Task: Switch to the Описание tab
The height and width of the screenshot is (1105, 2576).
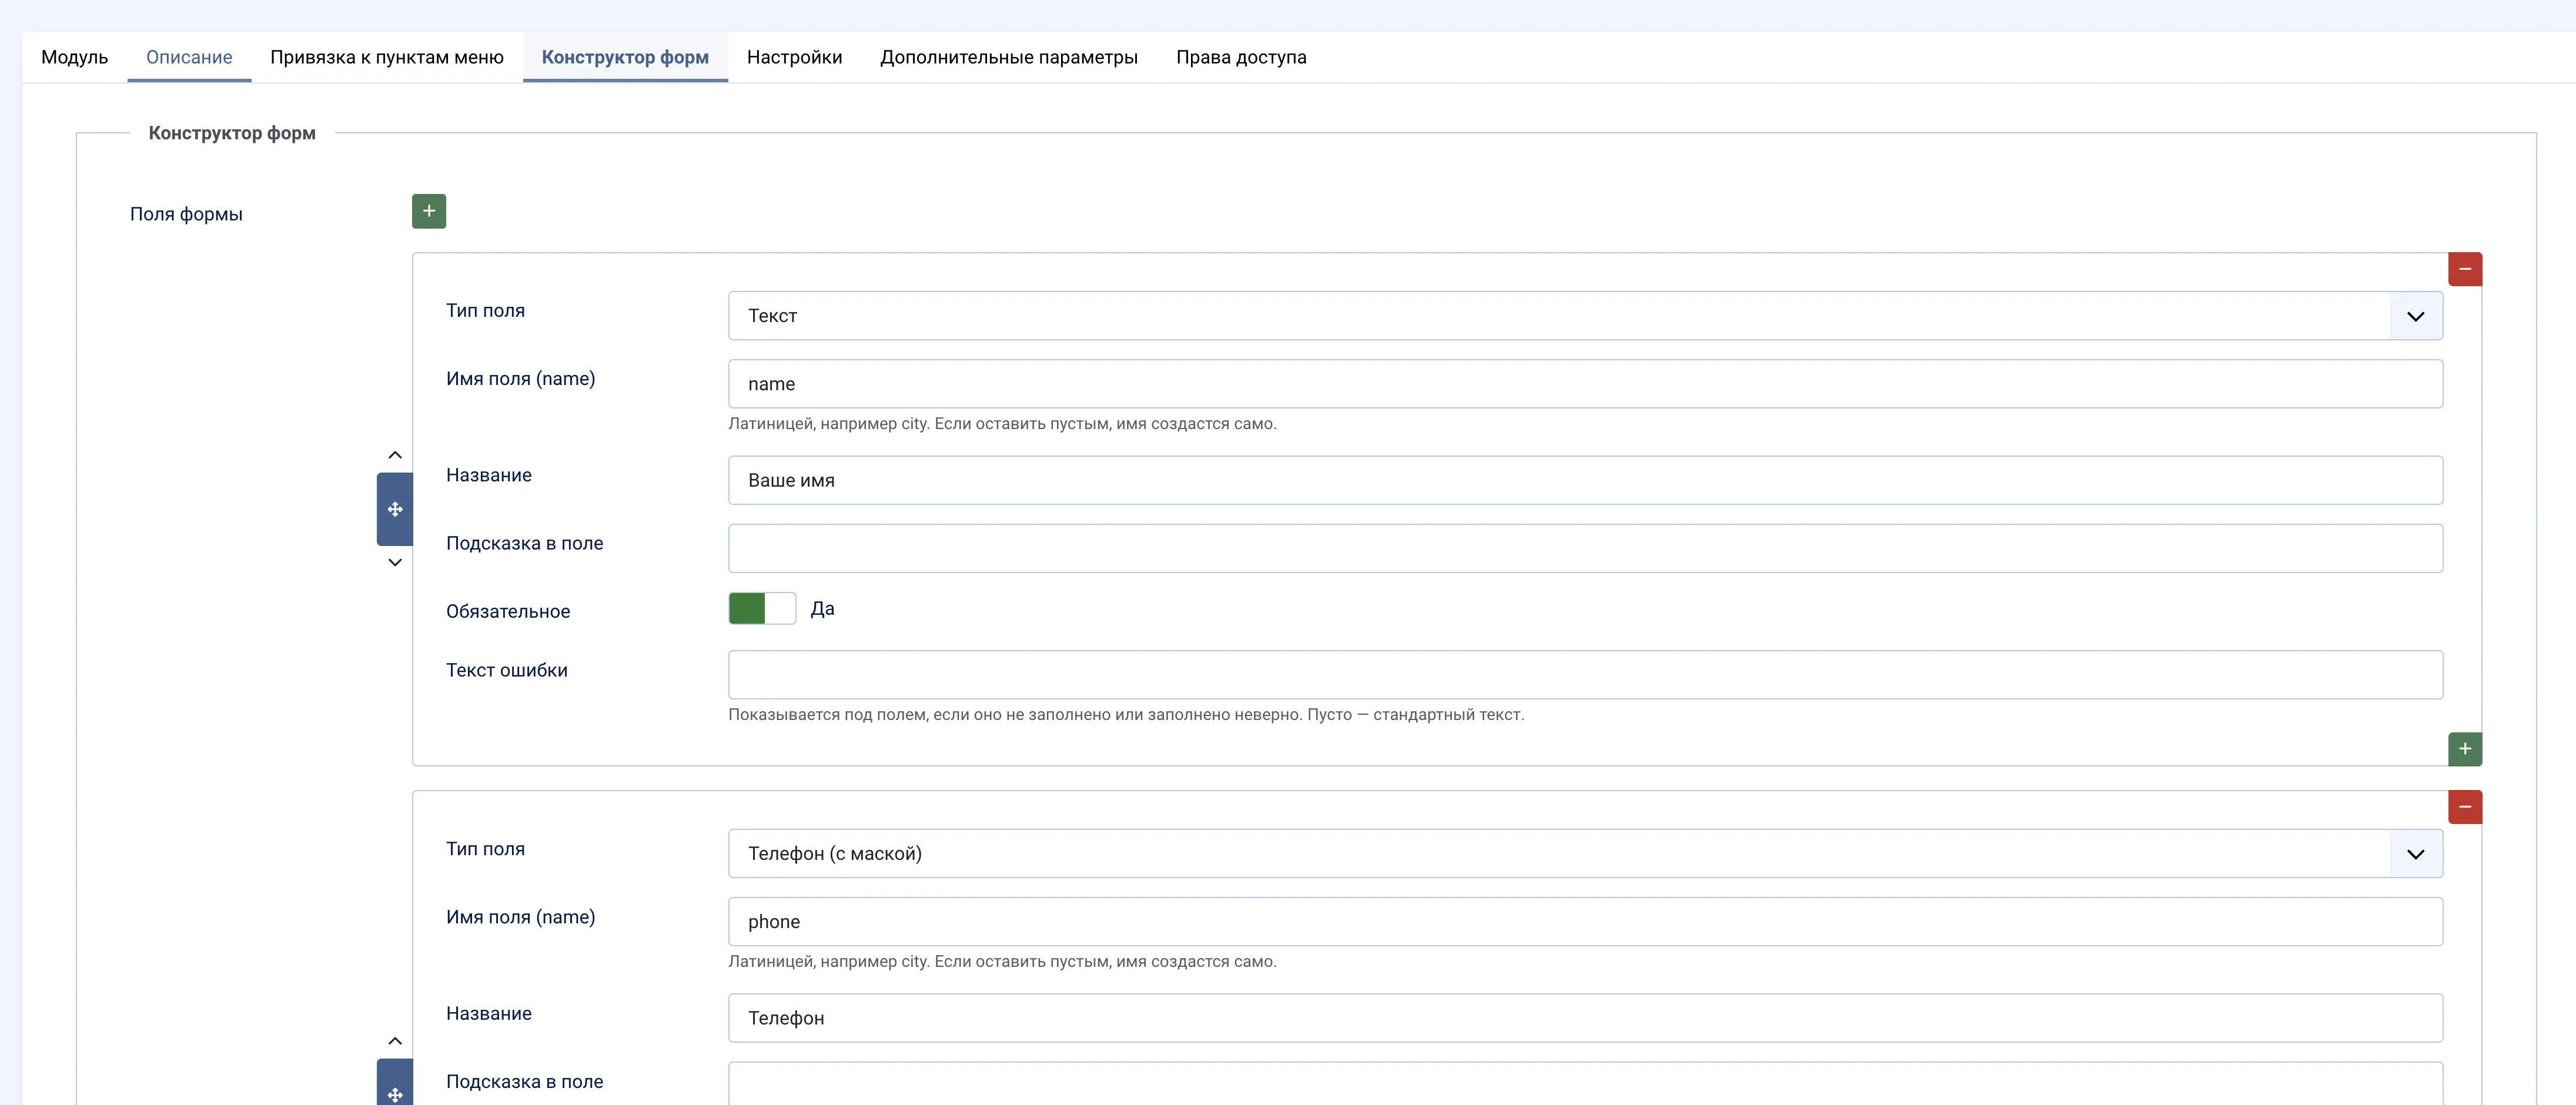Action: pyautogui.click(x=189, y=57)
